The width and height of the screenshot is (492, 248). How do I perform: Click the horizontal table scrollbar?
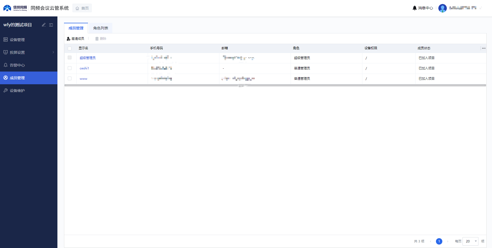click(275, 85)
